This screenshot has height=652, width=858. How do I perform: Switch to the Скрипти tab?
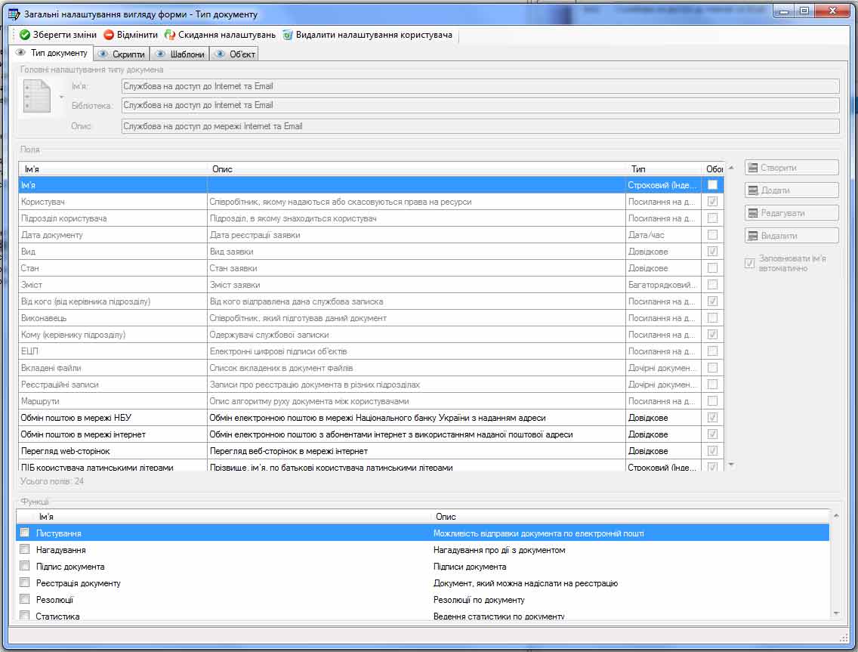[122, 54]
